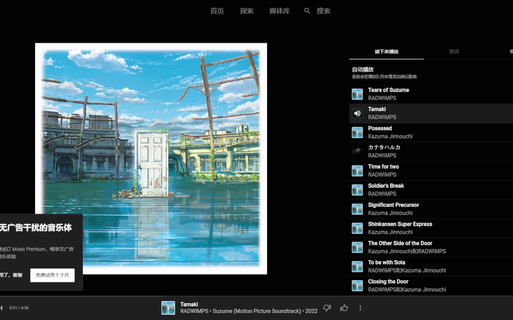Click The Other Side of the Door thumbnail
This screenshot has height=320, width=513.
357,247
